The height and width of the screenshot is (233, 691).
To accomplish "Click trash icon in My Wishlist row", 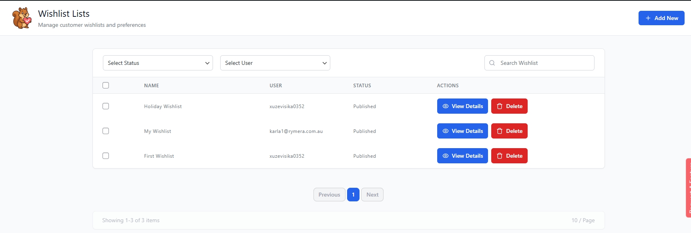I will 499,131.
